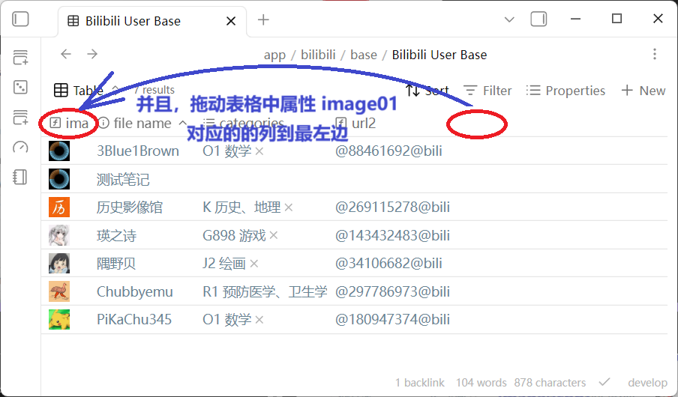Click the notebook icon in left ribbon
This screenshot has width=678, height=397.
point(20,177)
